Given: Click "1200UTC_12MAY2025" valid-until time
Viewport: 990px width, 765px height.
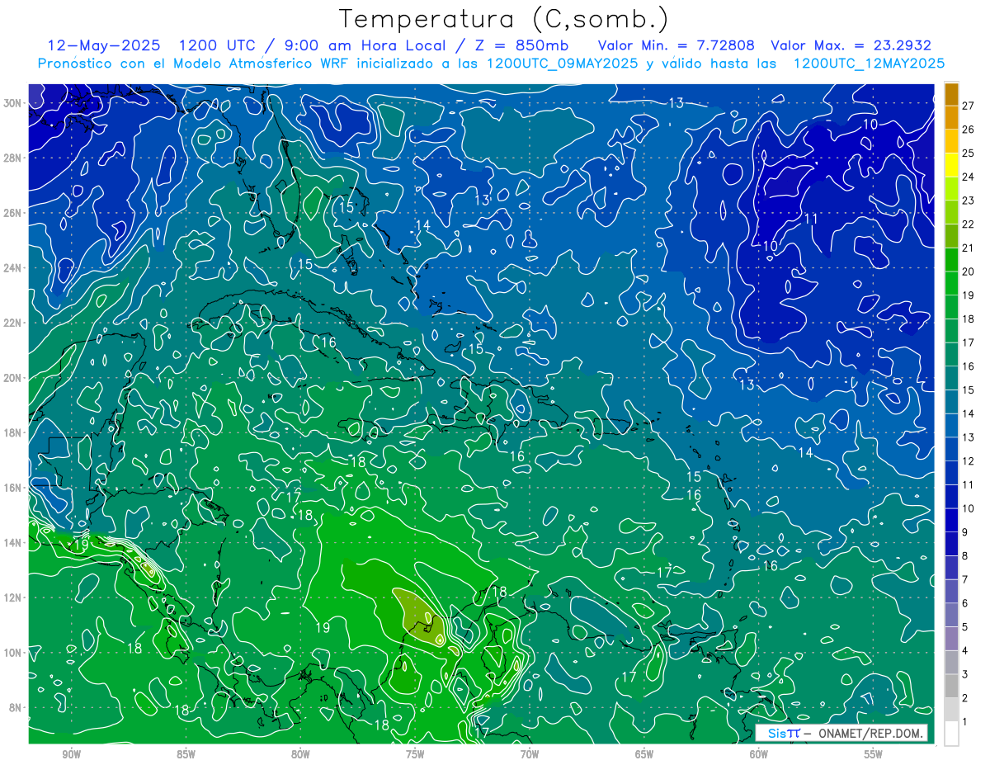Looking at the screenshot, I should click(x=869, y=64).
